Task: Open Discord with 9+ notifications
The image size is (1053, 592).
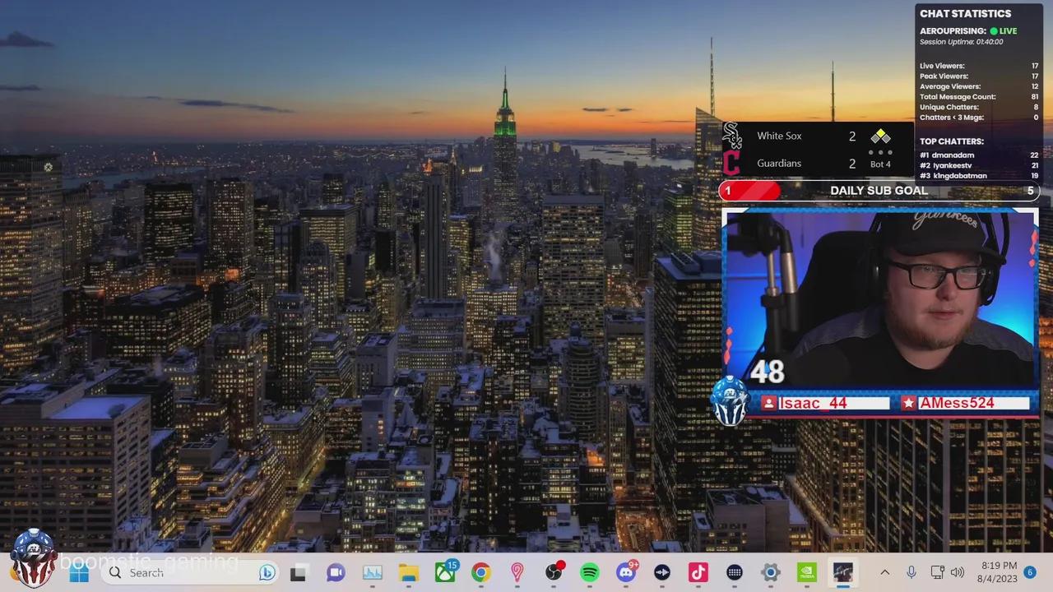Action: tap(626, 572)
